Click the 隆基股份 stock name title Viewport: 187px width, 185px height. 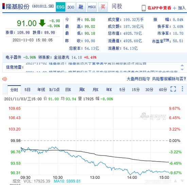click(18, 6)
